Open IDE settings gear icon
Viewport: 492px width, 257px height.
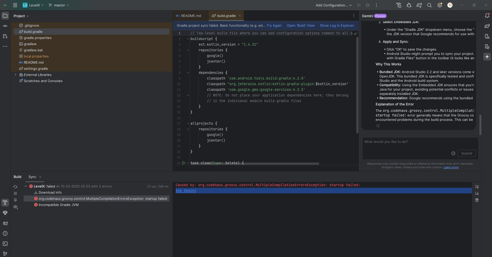click(440, 5)
